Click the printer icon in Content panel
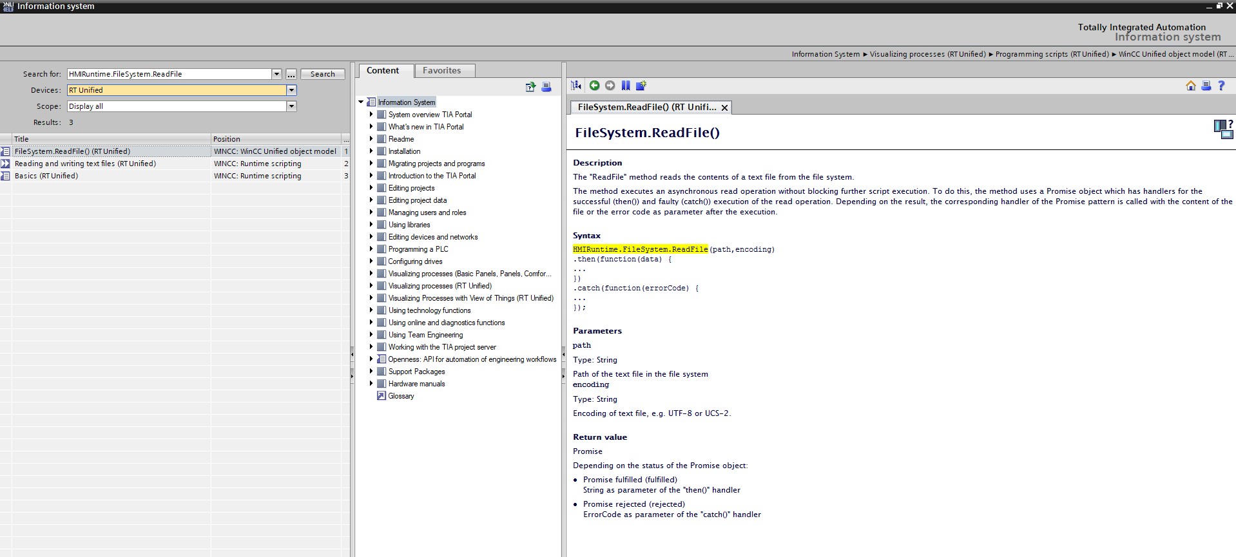The height and width of the screenshot is (557, 1236). [546, 87]
